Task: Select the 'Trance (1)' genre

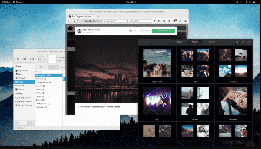Action: pos(49,100)
